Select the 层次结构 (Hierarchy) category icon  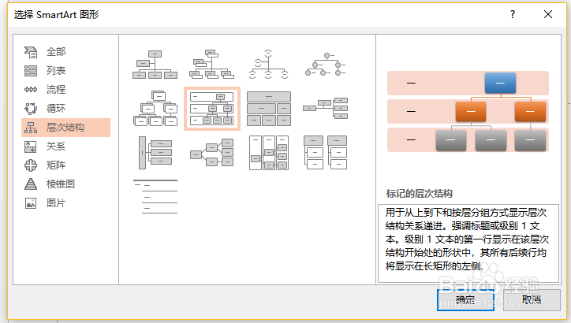click(31, 128)
